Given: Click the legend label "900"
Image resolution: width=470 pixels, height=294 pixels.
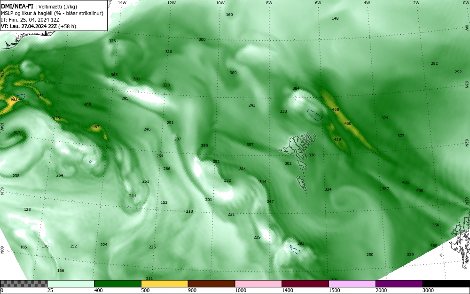Looking at the screenshot, I should pyautogui.click(x=192, y=290).
